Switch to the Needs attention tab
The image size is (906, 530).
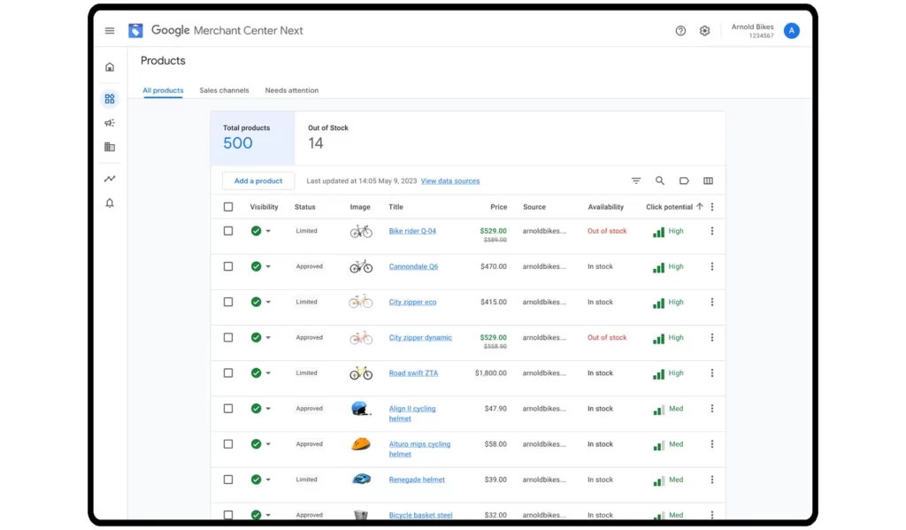point(291,90)
